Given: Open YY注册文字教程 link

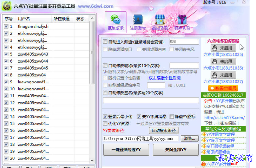Looking at the screenshot, I should click(221, 134).
